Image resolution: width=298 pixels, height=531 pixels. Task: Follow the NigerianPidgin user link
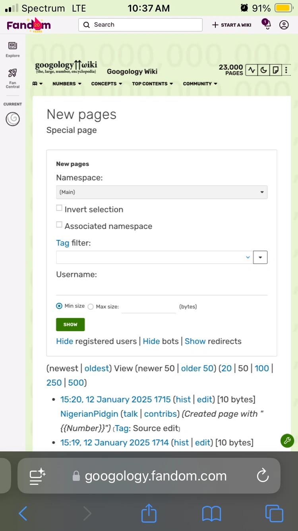click(x=89, y=414)
